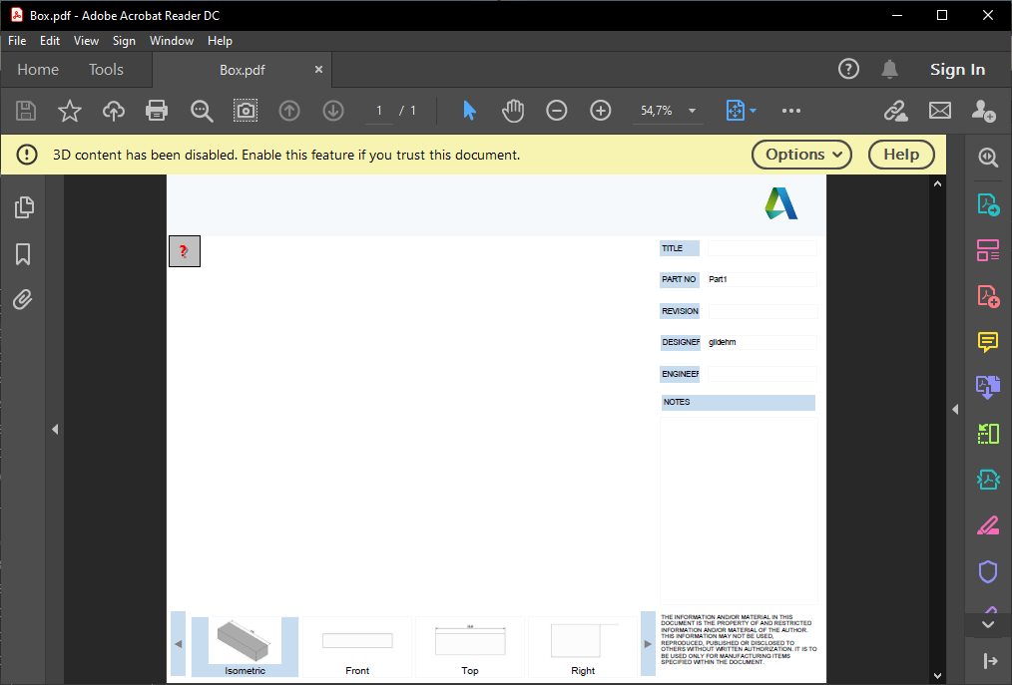Open the Sign menu

point(124,41)
